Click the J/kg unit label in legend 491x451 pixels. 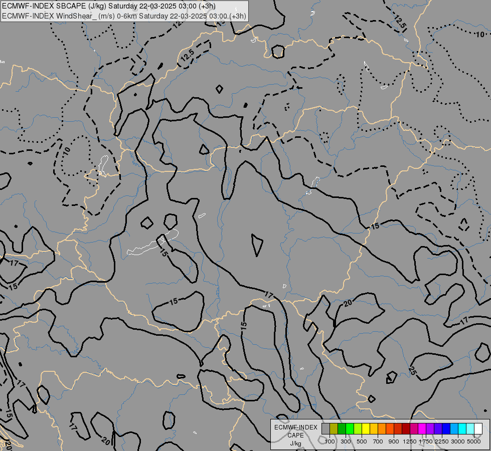(295, 443)
